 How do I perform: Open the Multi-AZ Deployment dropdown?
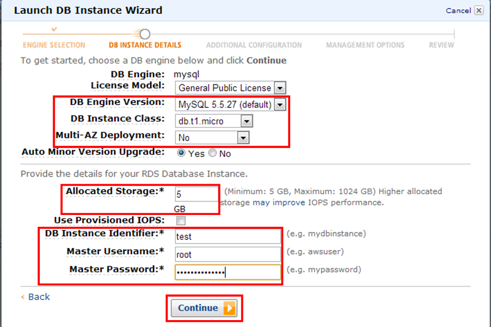coord(213,137)
